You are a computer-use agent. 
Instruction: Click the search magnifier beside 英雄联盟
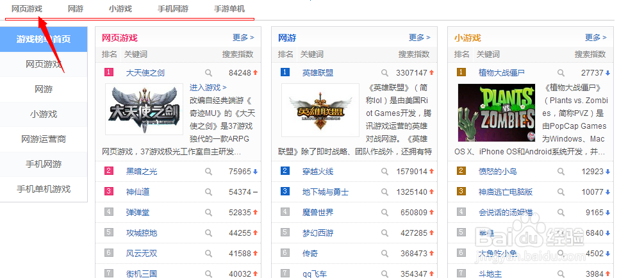384,73
